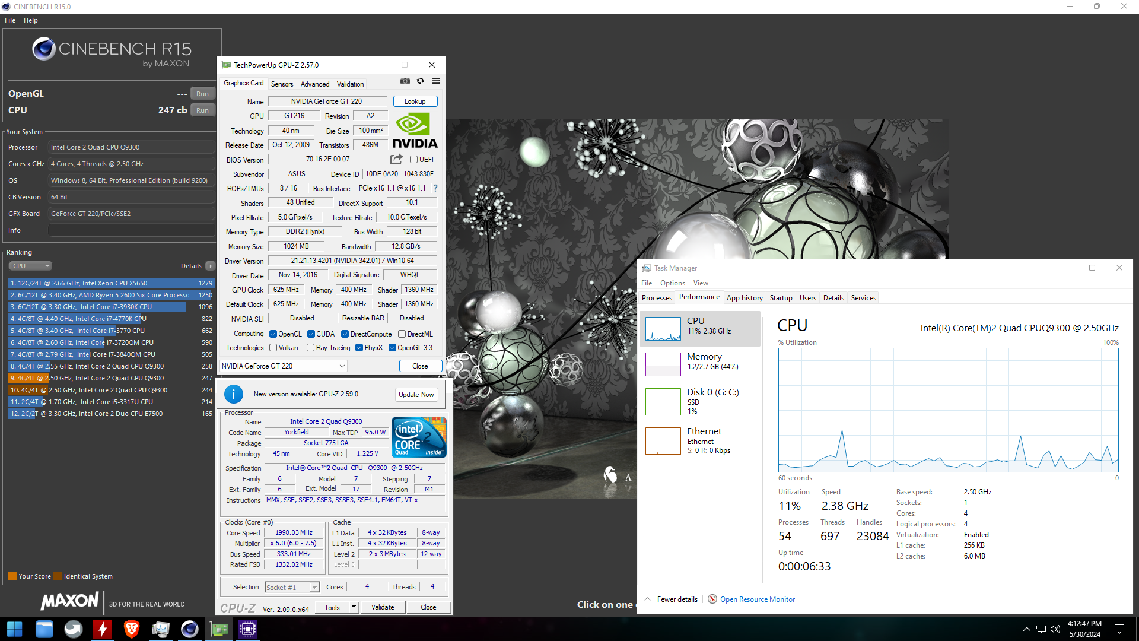Viewport: 1139px width, 641px height.
Task: Open the Windows Start button
Action: coord(15,629)
